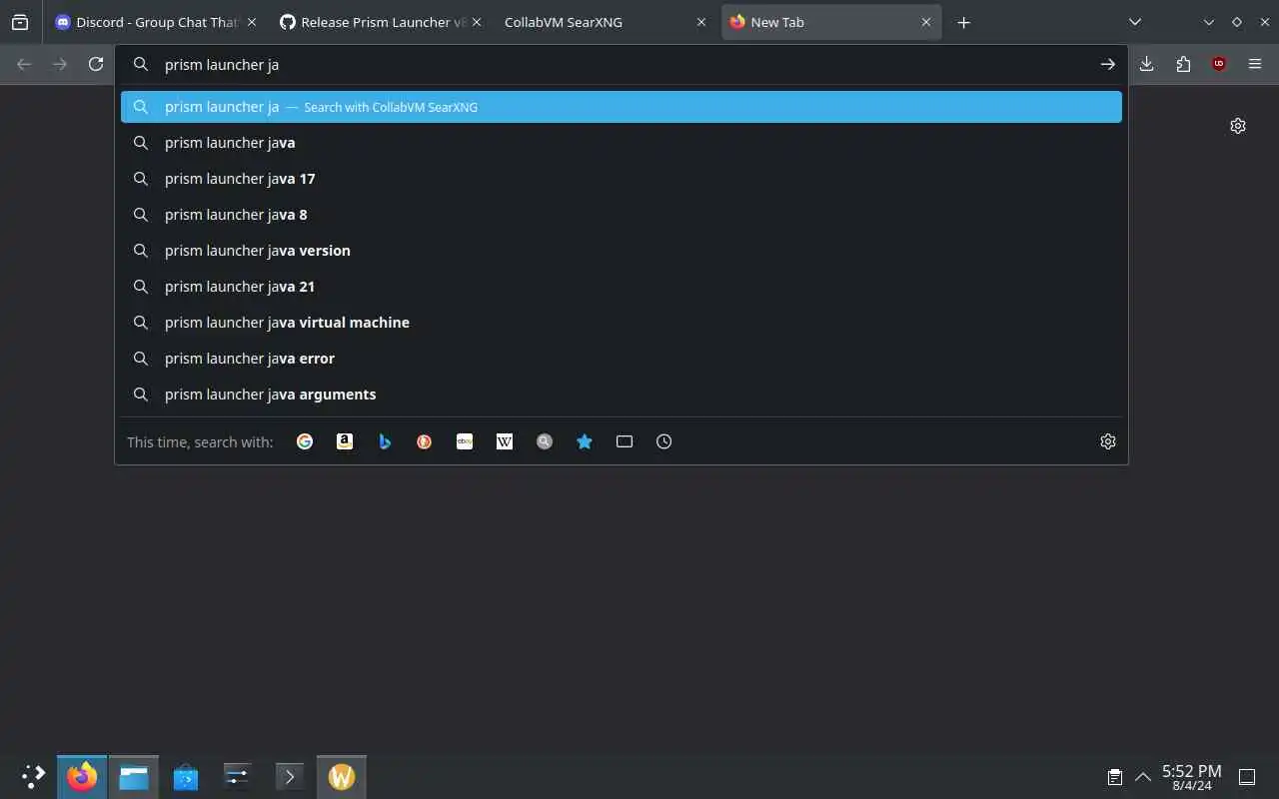Go forward one page

point(60,64)
